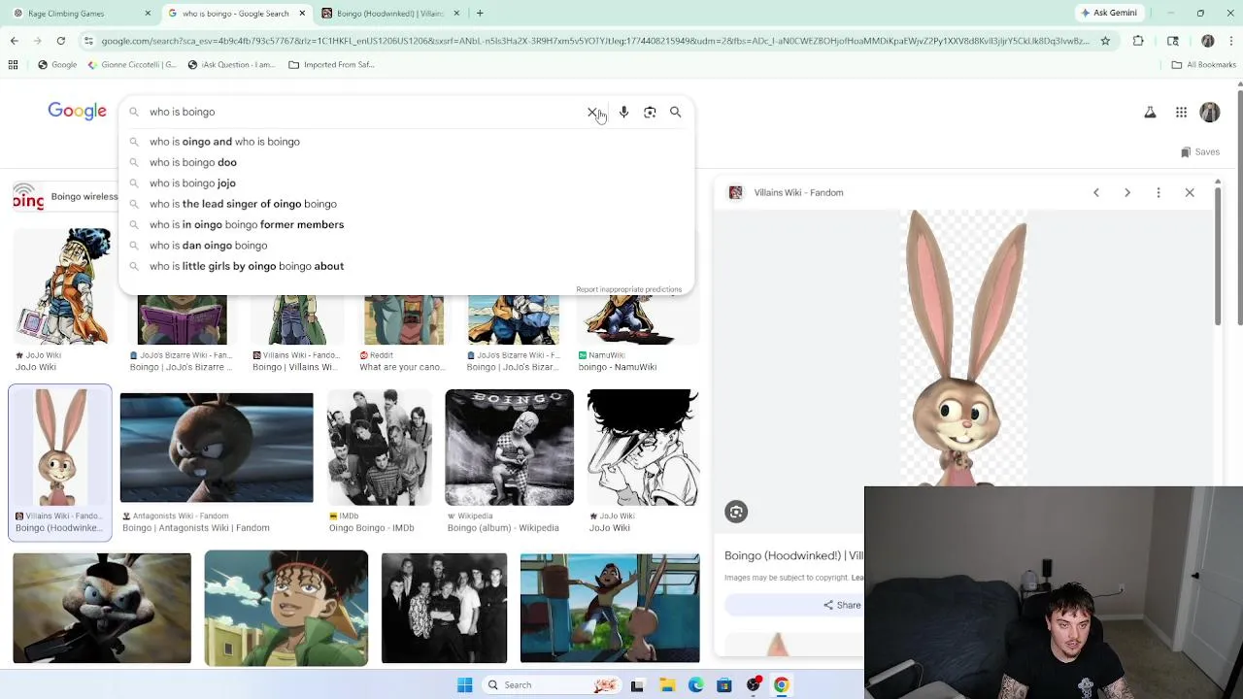Viewport: 1243px width, 699px height.
Task: Open the Boingo (album) Wikipedia thumbnail
Action: pos(509,448)
